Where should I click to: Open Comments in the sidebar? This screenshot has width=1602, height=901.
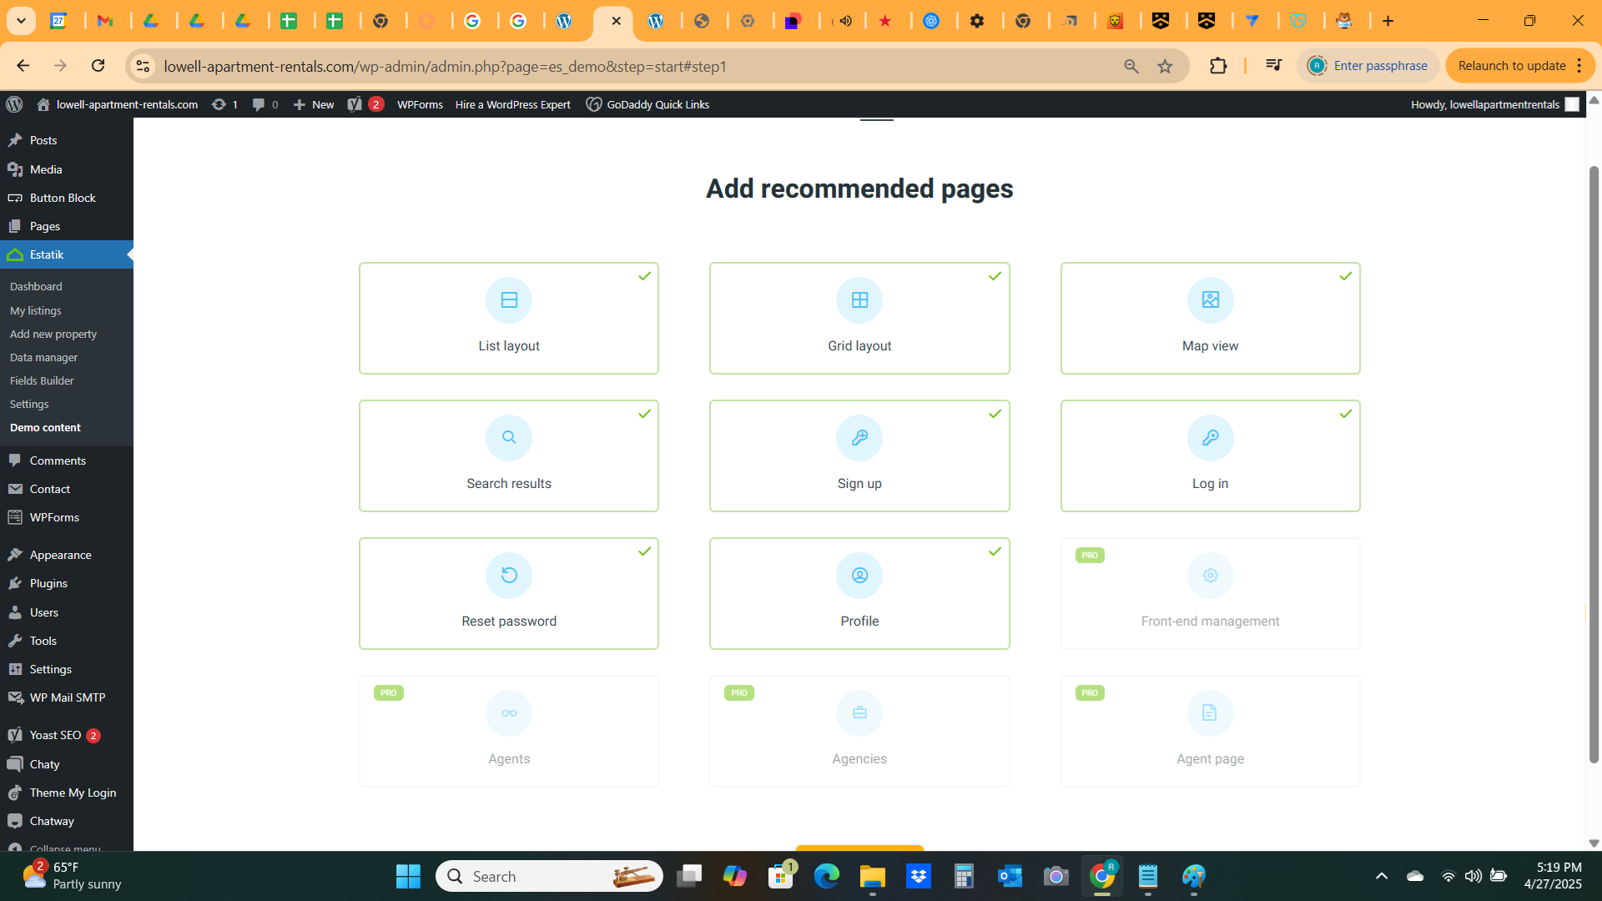(x=67, y=461)
